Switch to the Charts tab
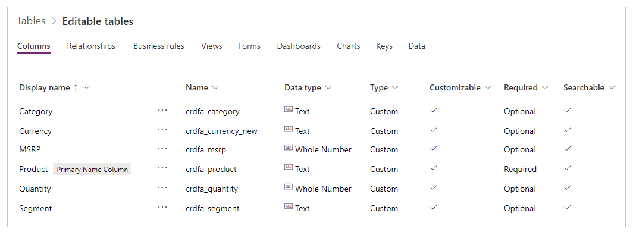Image resolution: width=633 pixels, height=235 pixels. tap(349, 46)
